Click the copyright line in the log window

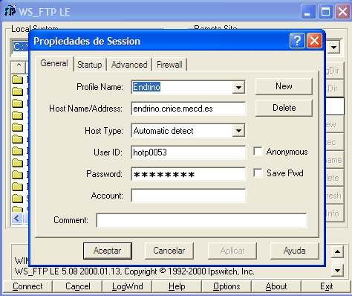pos(134,271)
